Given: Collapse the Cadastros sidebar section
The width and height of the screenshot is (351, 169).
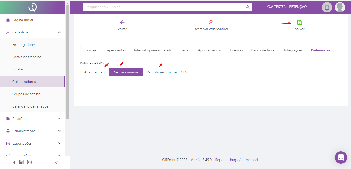Looking at the screenshot, I should [x=59, y=32].
